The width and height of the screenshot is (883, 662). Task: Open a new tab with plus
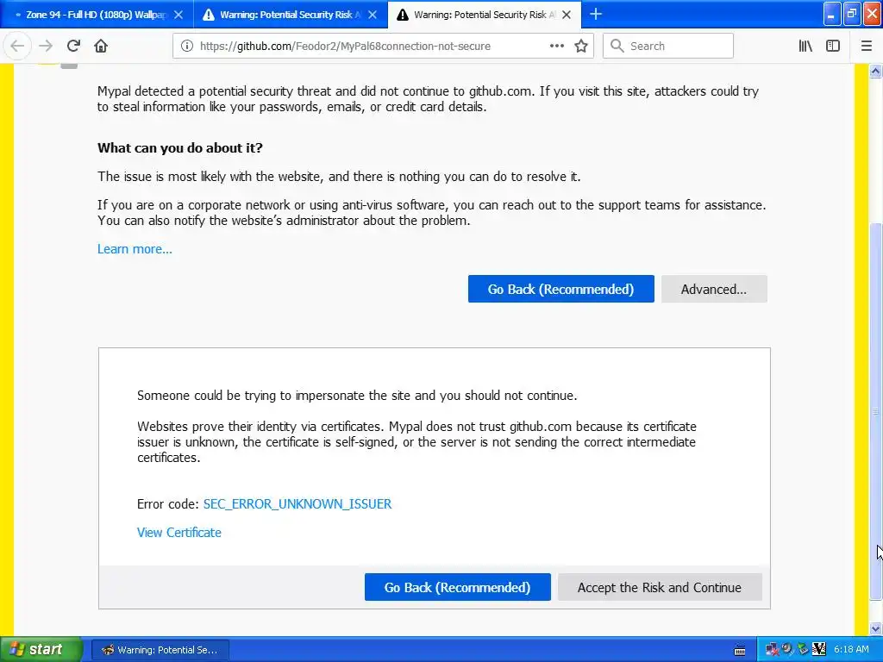596,14
